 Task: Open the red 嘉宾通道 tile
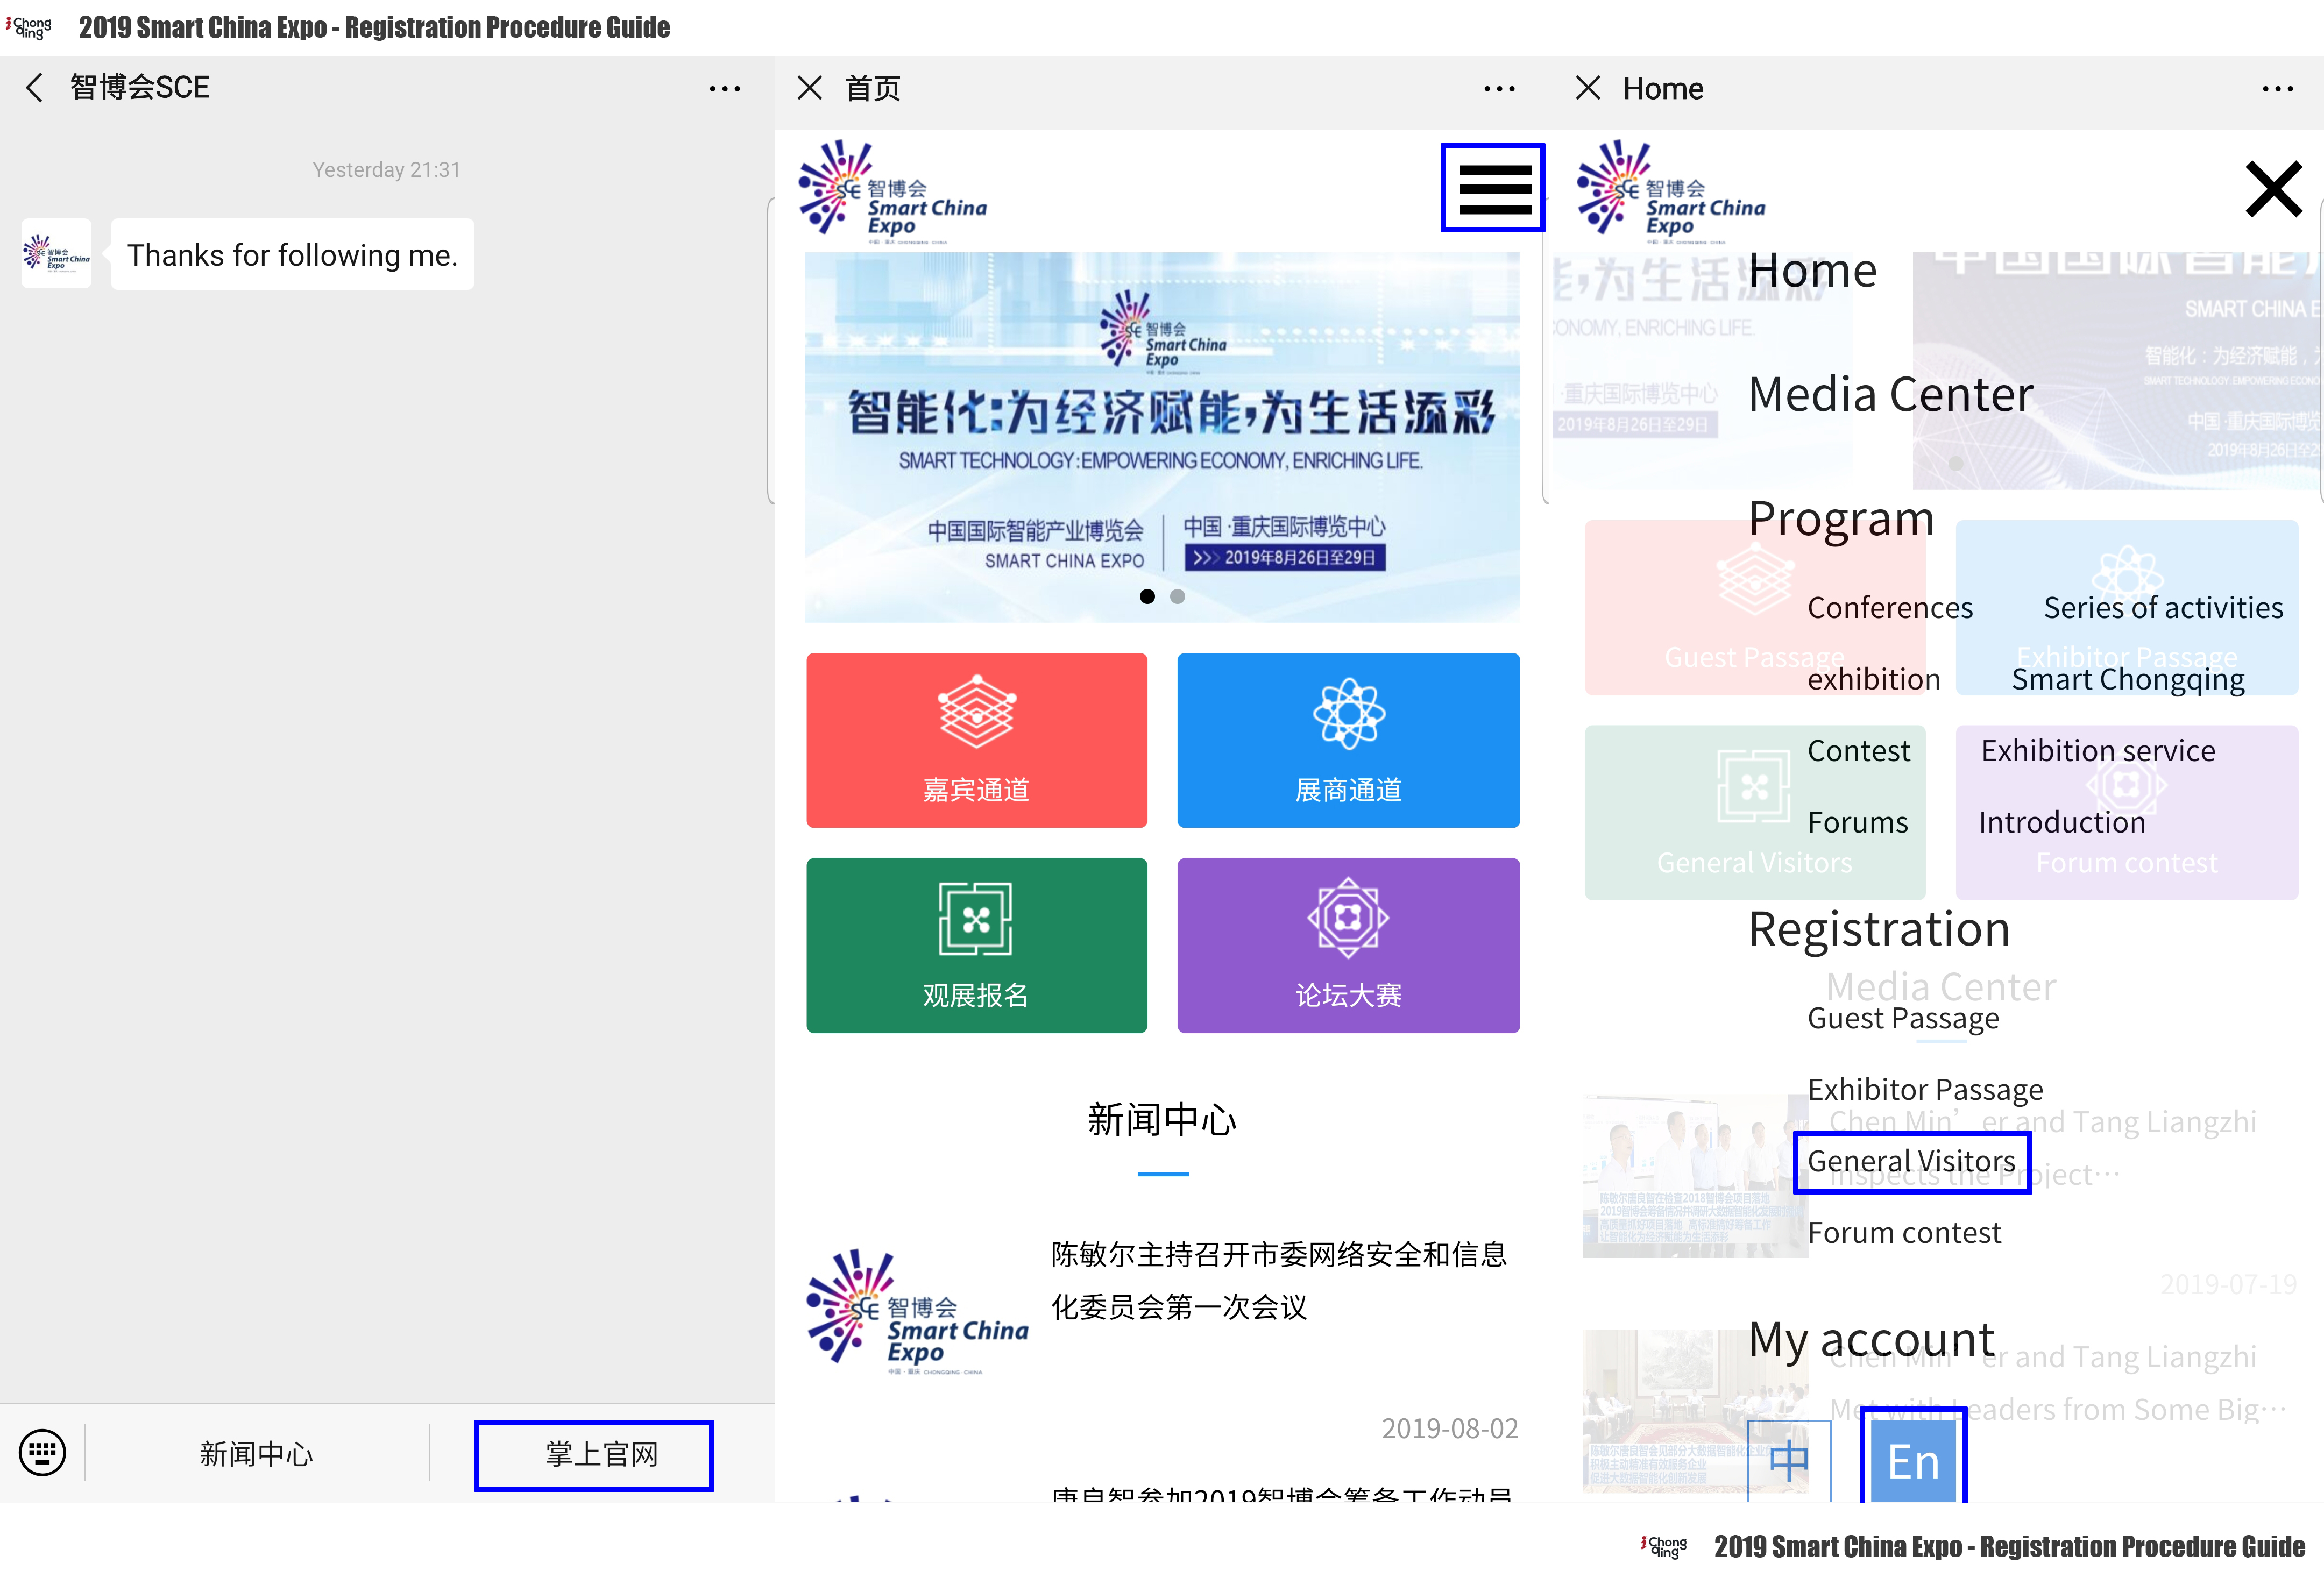coord(976,740)
